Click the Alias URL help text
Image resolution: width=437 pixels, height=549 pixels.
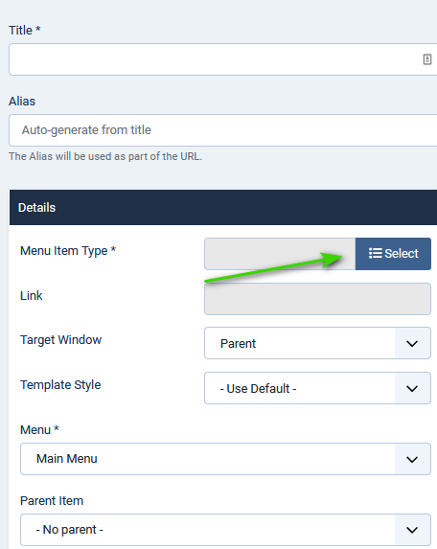105,156
